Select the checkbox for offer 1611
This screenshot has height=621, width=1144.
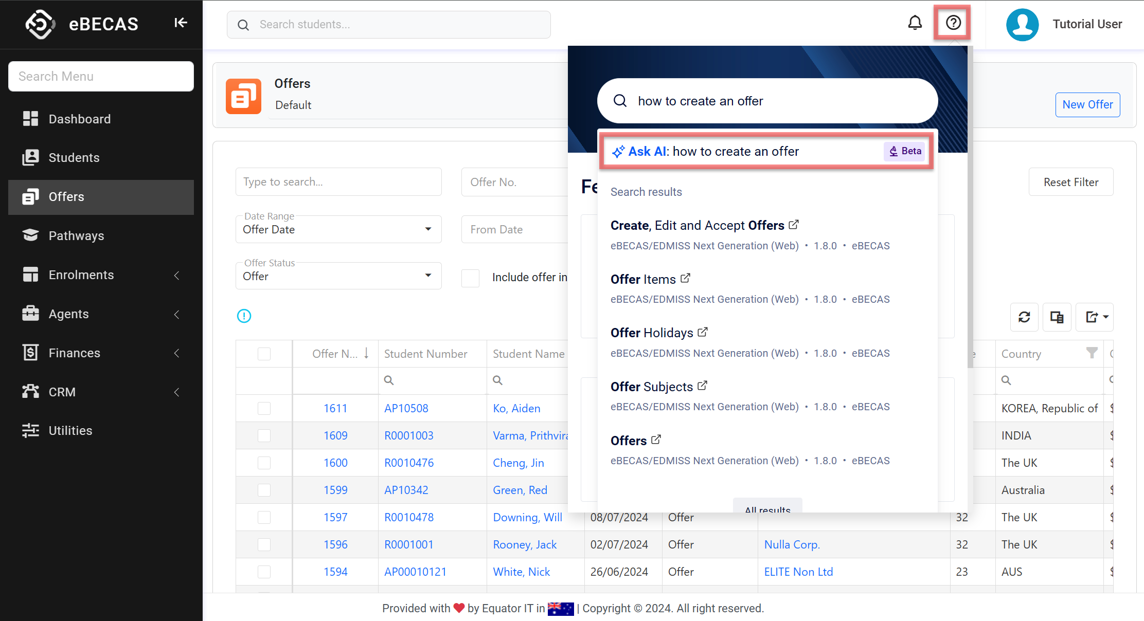pos(264,408)
